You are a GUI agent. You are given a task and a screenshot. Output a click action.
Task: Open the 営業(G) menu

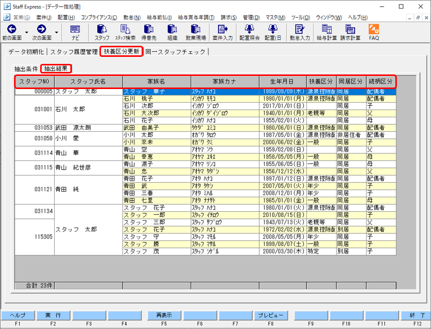(x=22, y=18)
